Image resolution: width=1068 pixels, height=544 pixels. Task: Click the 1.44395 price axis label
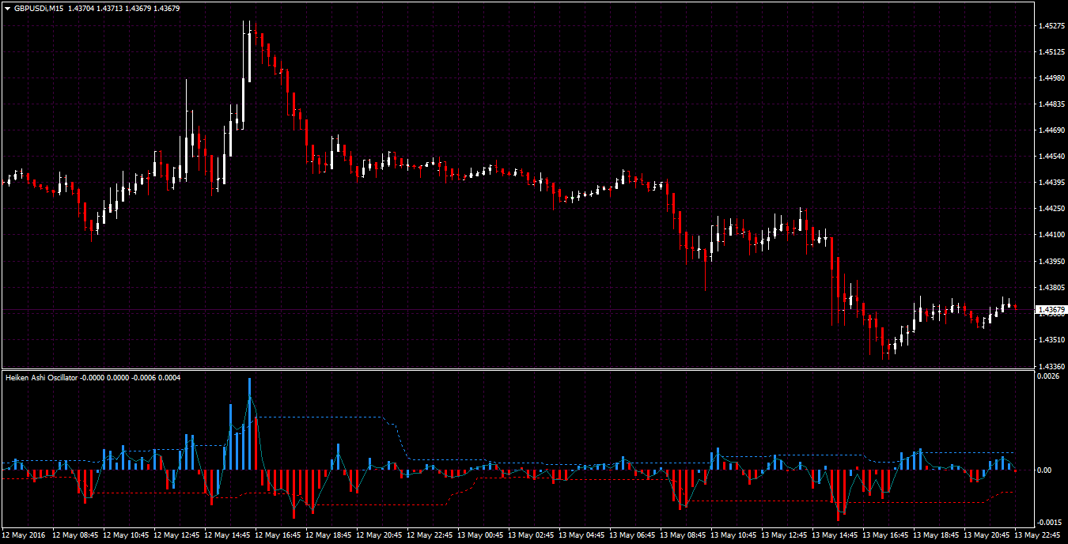tap(1051, 183)
